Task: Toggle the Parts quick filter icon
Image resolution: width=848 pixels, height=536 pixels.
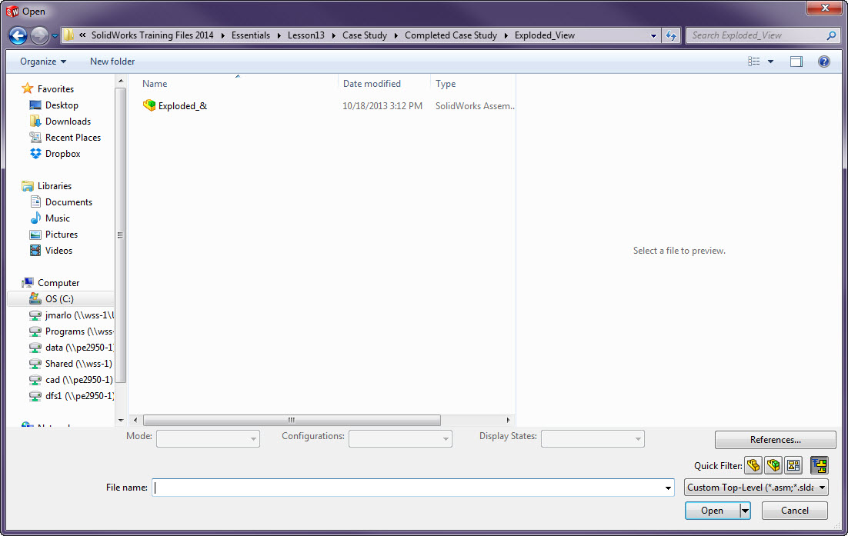Action: pyautogui.click(x=753, y=465)
